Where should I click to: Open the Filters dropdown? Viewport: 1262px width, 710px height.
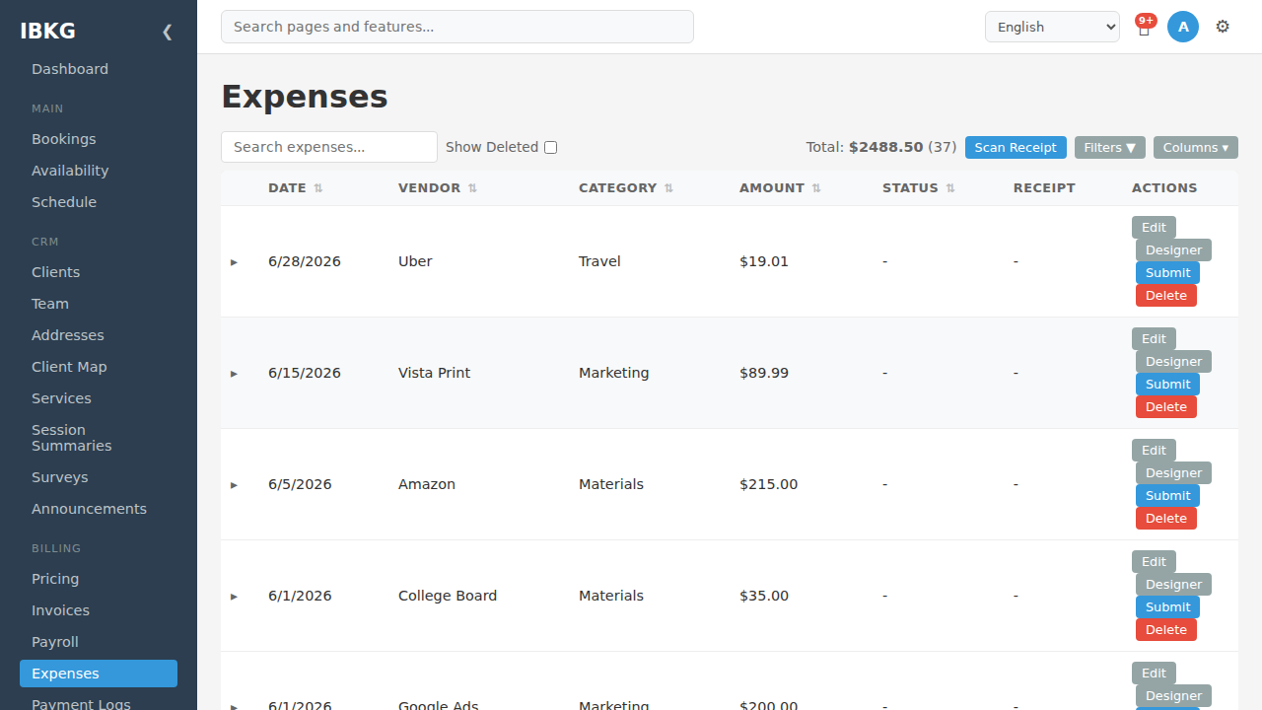pyautogui.click(x=1110, y=147)
